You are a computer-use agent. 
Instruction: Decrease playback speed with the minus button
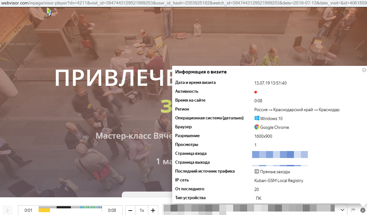[130, 210]
